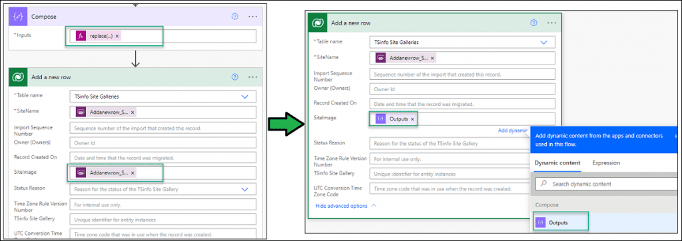Collapse with Hide advanced options

coord(346,206)
